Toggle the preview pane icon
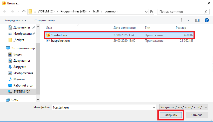 pos(197,20)
